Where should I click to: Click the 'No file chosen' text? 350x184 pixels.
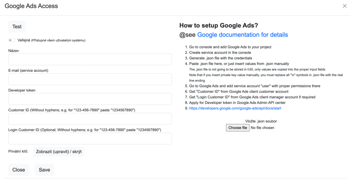[x=262, y=128]
